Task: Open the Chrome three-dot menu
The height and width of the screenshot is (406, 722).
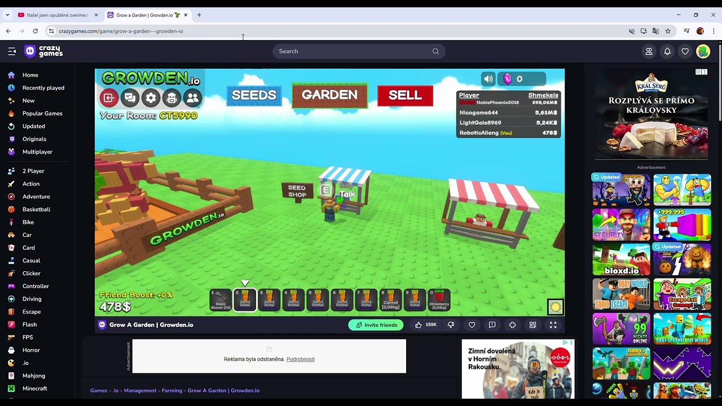Action: pyautogui.click(x=714, y=31)
